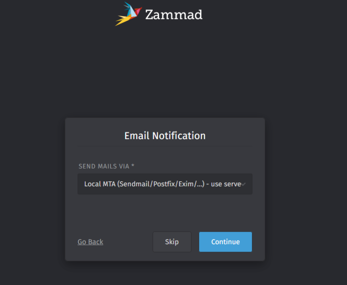Screen dimensions: 347x285
Task: Click the chevron arrow on the mail dropdown
Action: 244,184
